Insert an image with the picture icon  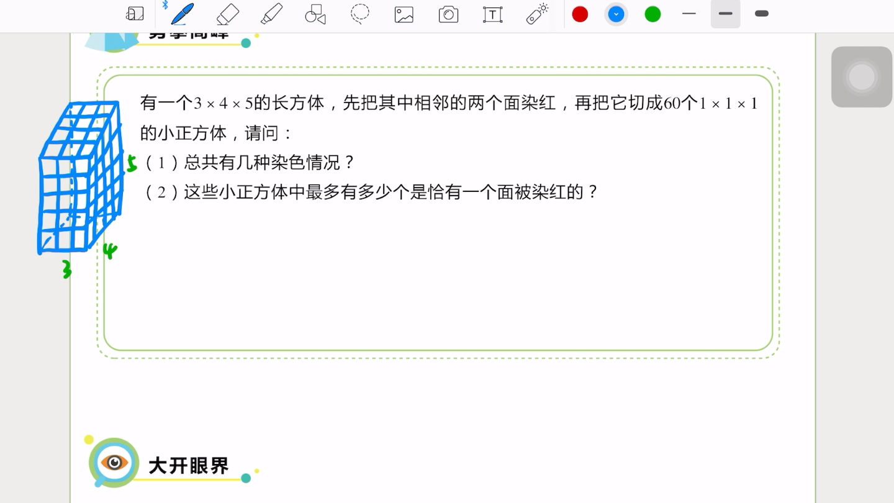point(404,15)
